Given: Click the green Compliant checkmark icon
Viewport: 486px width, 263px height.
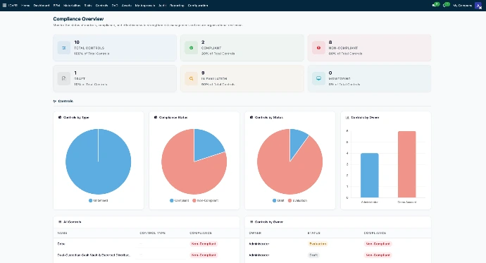Looking at the screenshot, I should pyautogui.click(x=192, y=48).
